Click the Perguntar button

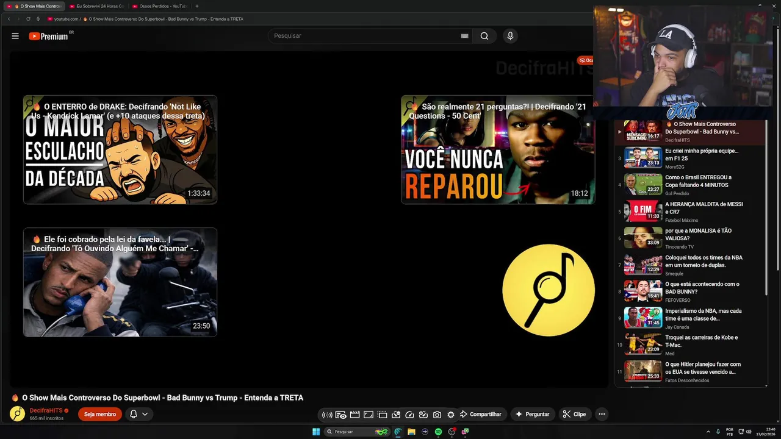tap(533, 414)
